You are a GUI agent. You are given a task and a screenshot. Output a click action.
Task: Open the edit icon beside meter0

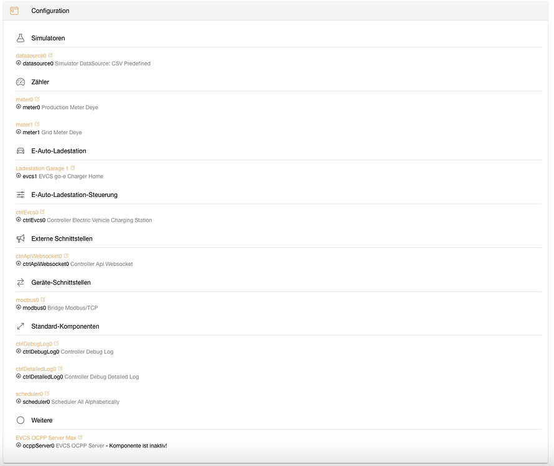point(37,99)
